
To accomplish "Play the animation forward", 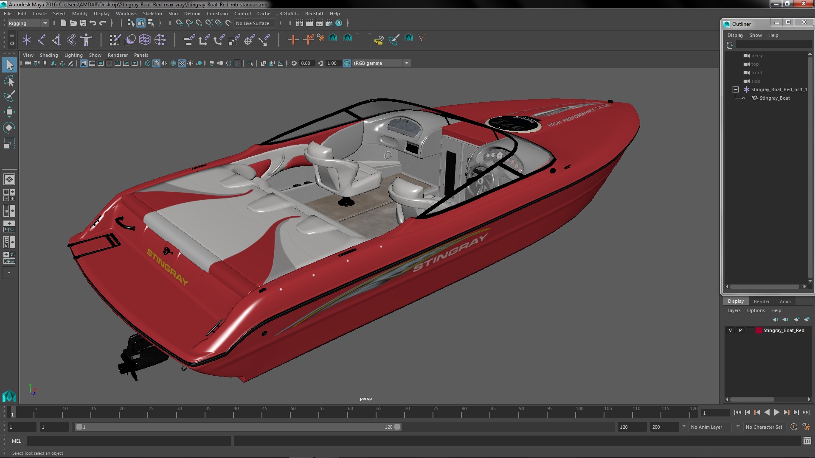I will point(776,412).
